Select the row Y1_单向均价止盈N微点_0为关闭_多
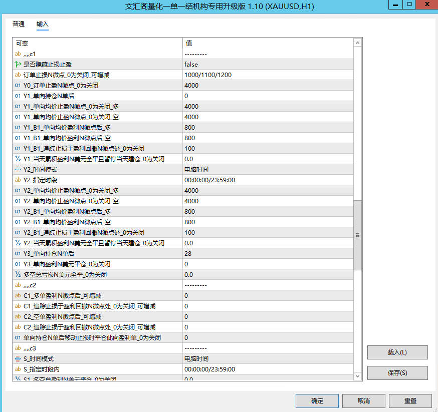 coord(183,106)
